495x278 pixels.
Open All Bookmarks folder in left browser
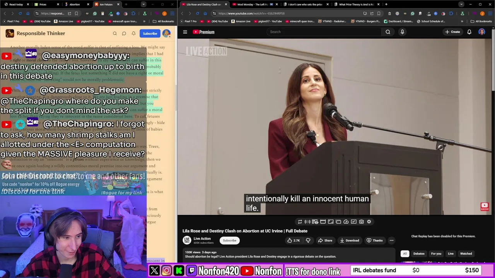(x=164, y=21)
